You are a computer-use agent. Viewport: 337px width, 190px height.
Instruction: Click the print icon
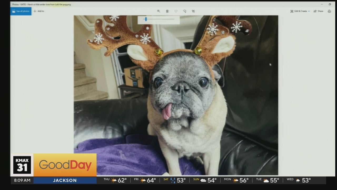[329, 11]
